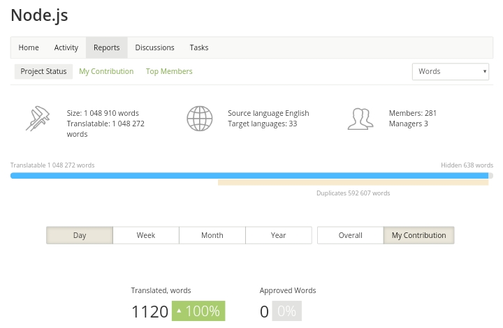The image size is (503, 328).
Task: Open the Home tab
Action: point(29,47)
